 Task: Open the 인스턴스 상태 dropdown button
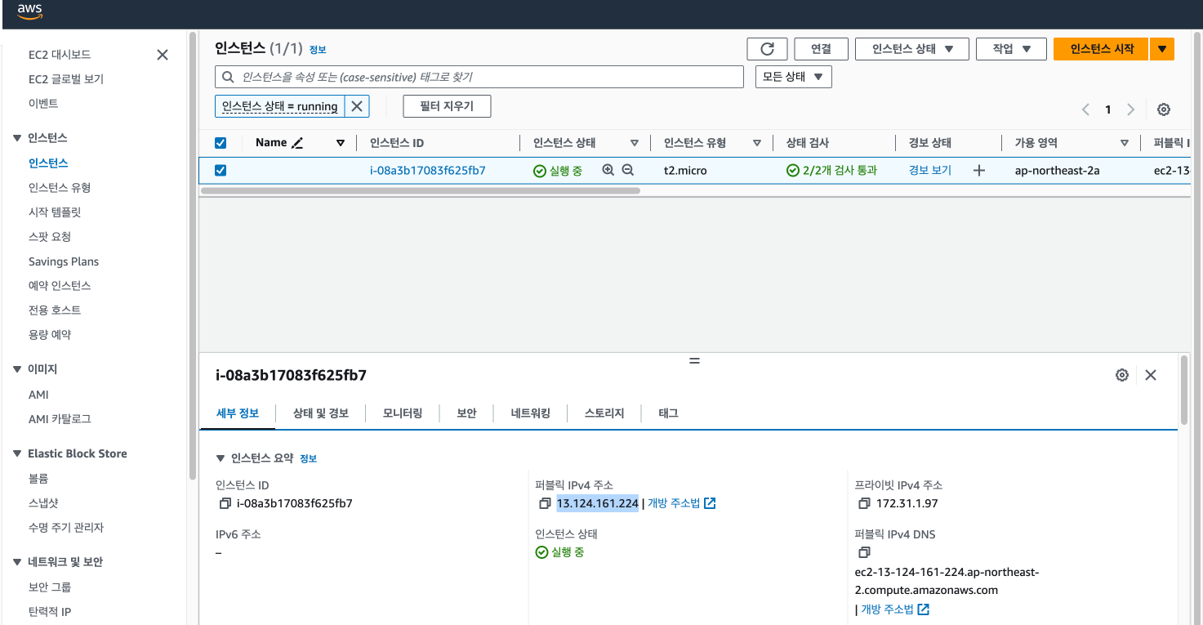click(911, 49)
